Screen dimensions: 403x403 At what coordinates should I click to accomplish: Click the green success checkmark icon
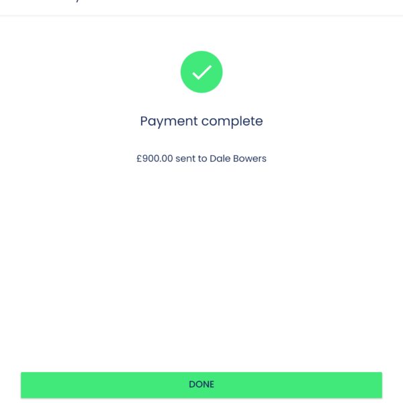click(x=201, y=72)
